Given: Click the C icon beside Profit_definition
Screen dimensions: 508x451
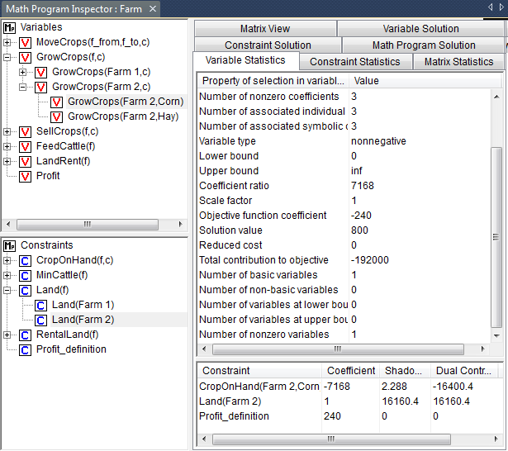Looking at the screenshot, I should click(x=25, y=350).
